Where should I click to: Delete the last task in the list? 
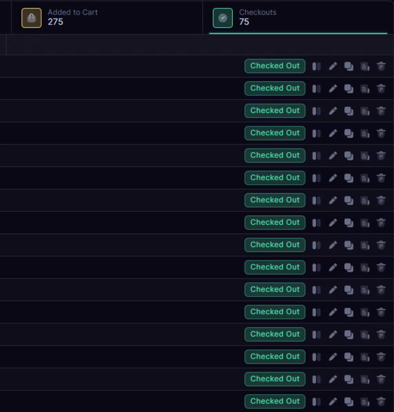point(381,402)
